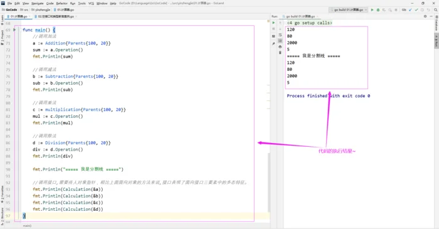
Task: Open the Help menu
Action: click(113, 3)
